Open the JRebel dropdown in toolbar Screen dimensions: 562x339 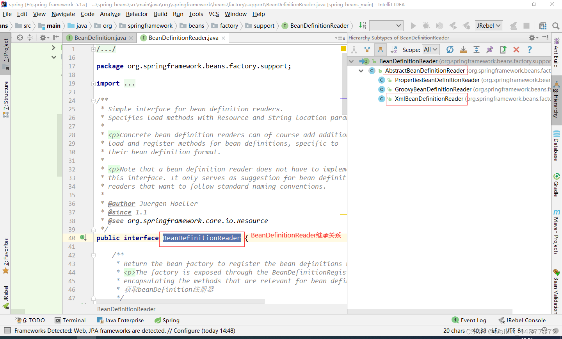pyautogui.click(x=489, y=26)
